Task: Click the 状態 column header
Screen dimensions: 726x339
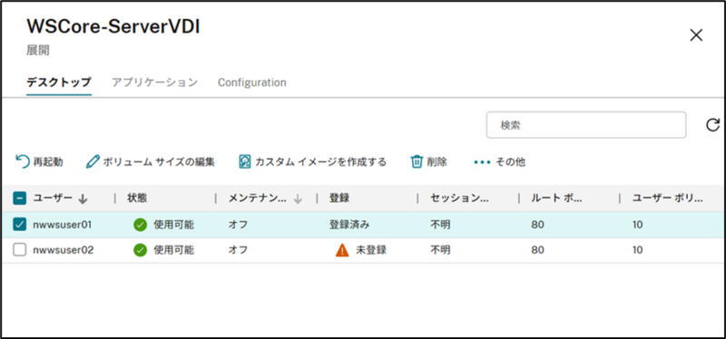Action: [x=137, y=199]
